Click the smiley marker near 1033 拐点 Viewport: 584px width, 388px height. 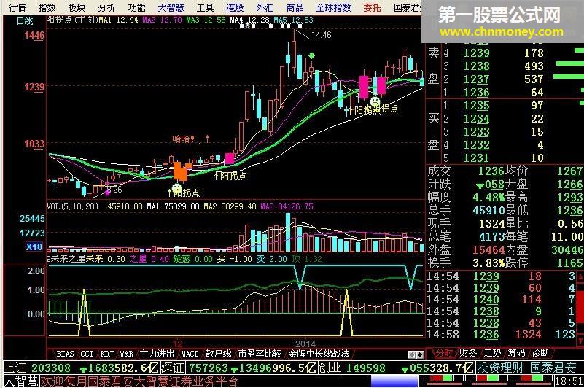click(177, 188)
